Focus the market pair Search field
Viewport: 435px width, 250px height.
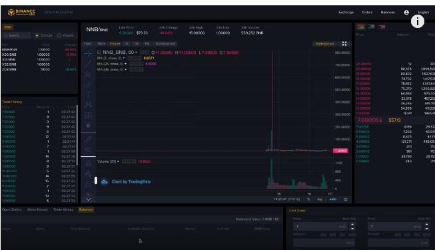click(x=17, y=35)
